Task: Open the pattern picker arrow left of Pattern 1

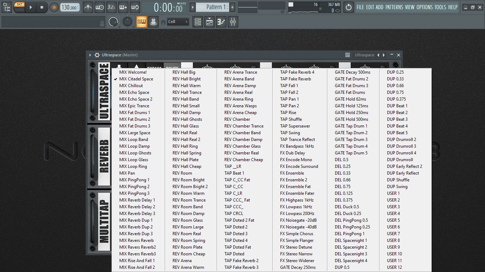Action: pyautogui.click(x=192, y=7)
